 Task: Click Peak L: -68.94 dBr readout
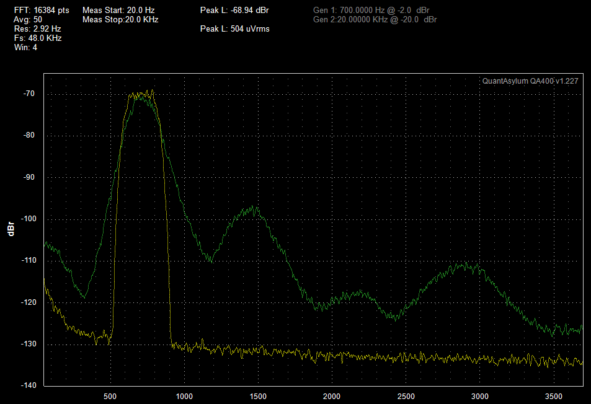pos(234,10)
